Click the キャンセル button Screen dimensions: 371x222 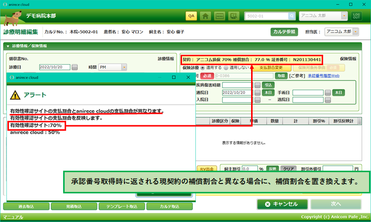283,204
